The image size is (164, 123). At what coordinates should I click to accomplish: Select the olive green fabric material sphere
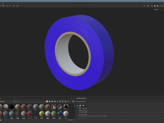(x=54, y=114)
